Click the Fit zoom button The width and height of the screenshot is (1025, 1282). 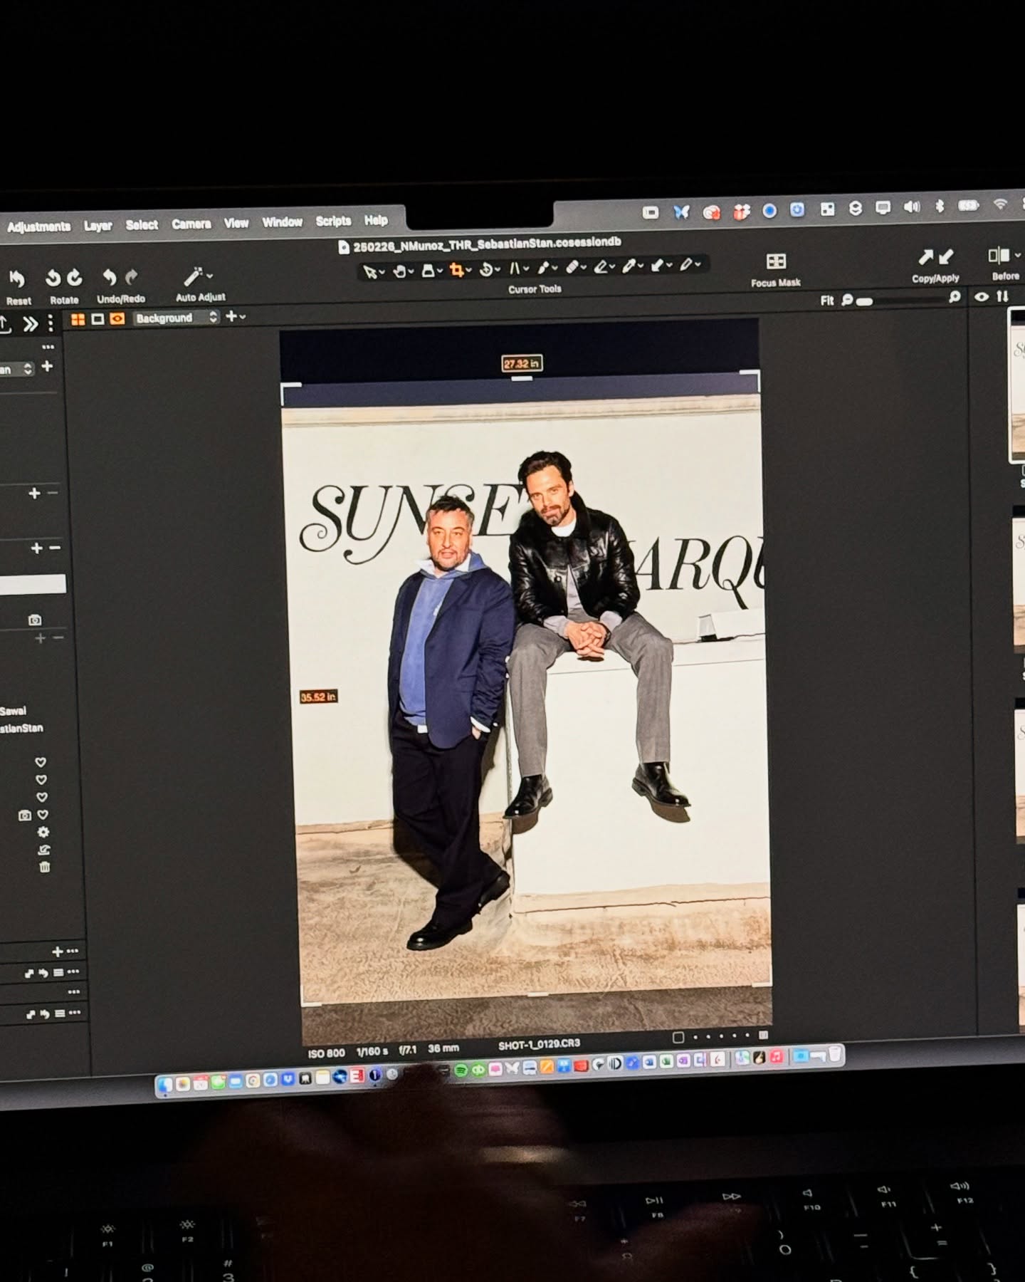[826, 301]
